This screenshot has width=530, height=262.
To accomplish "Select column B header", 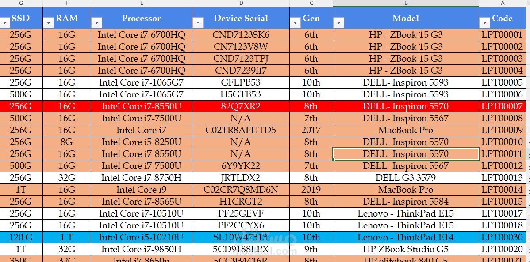I will [406, 3].
